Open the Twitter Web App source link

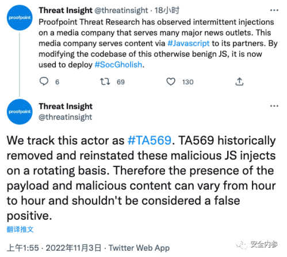coord(139,248)
